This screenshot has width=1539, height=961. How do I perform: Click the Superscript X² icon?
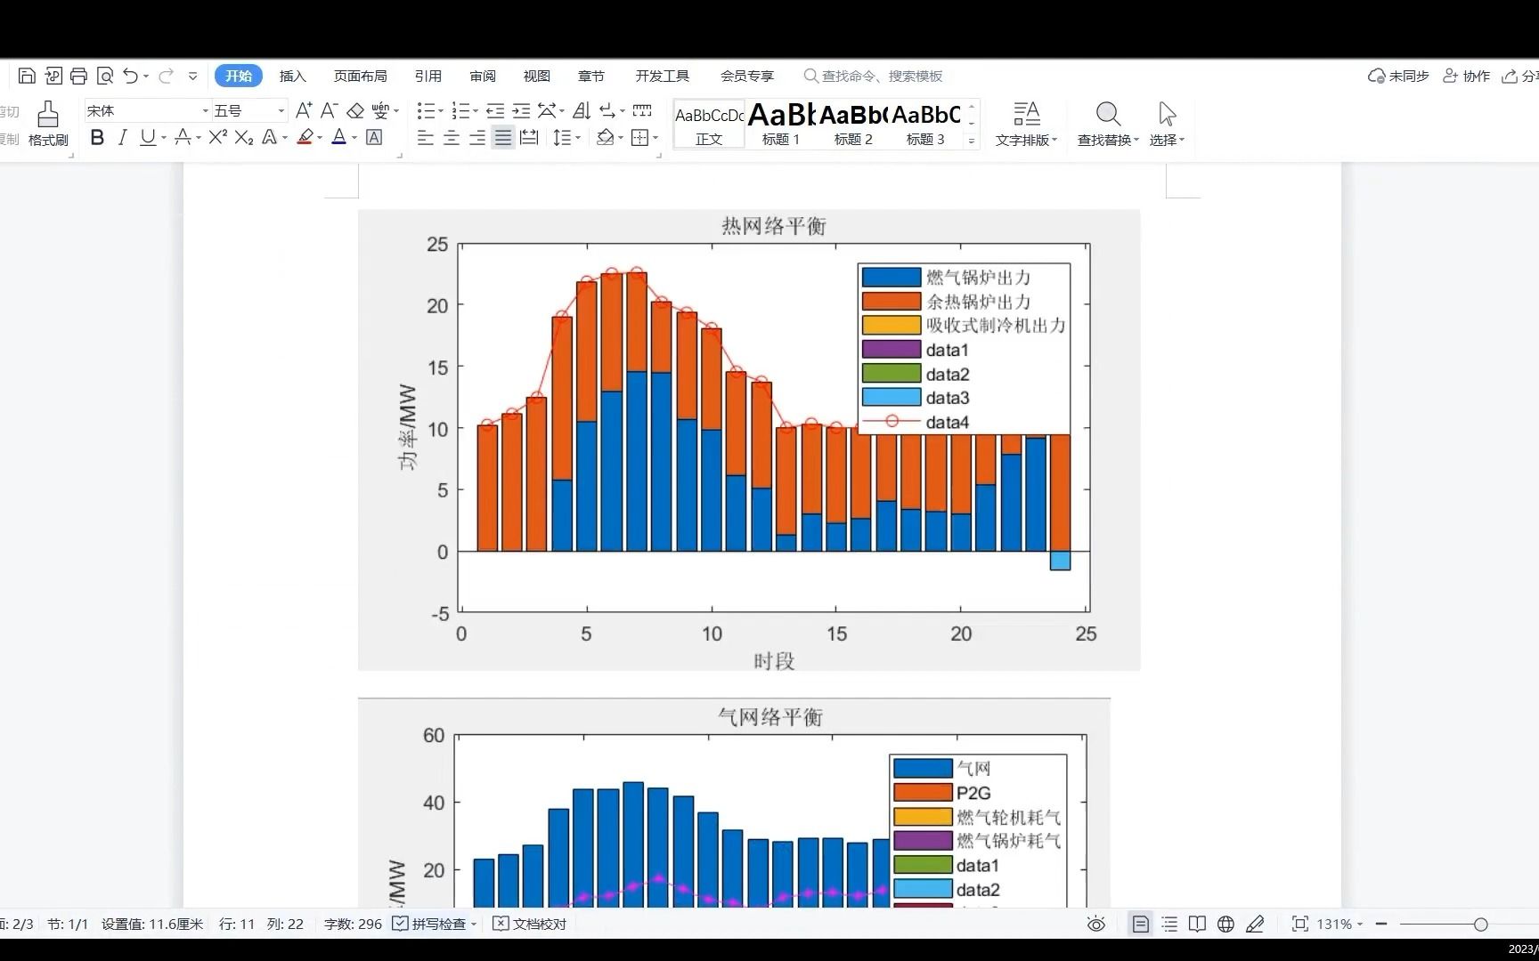[x=218, y=137]
